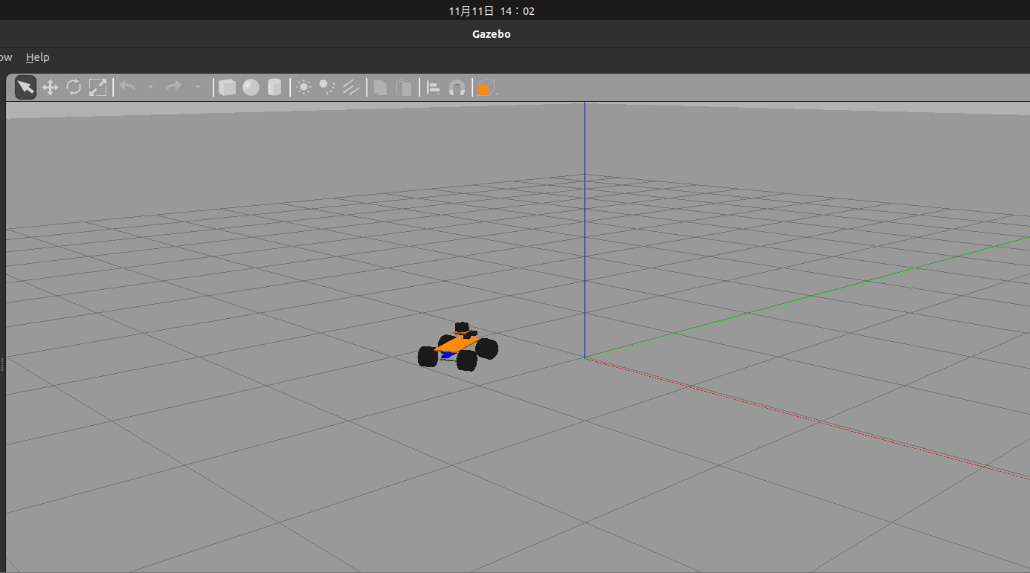1030x573 pixels.
Task: Click the copy icon in toolbar
Action: [x=380, y=88]
